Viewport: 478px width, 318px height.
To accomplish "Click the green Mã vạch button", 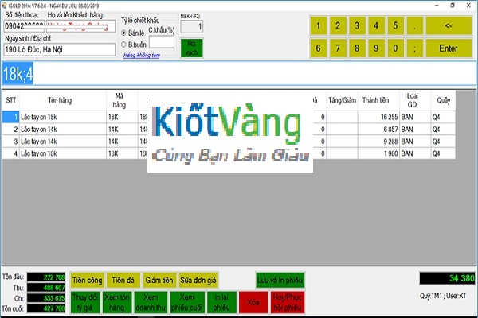I will tap(191, 48).
